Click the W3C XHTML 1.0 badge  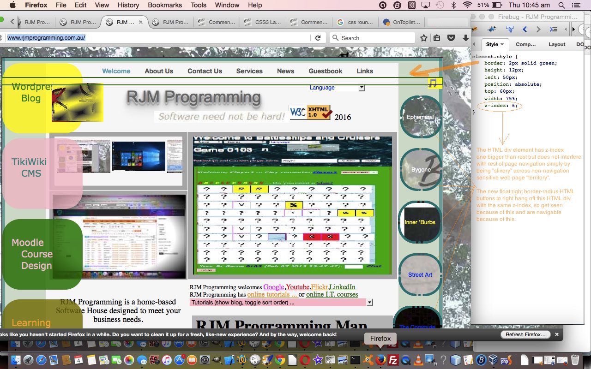(x=310, y=112)
